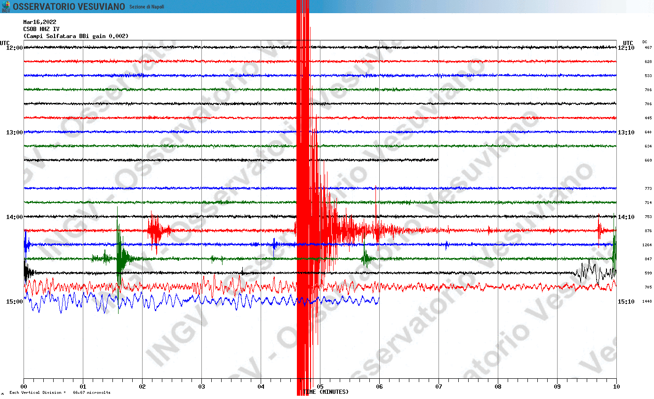The image size is (654, 399).
Task: Click the 09 minute tick label
Action: (x=557, y=387)
